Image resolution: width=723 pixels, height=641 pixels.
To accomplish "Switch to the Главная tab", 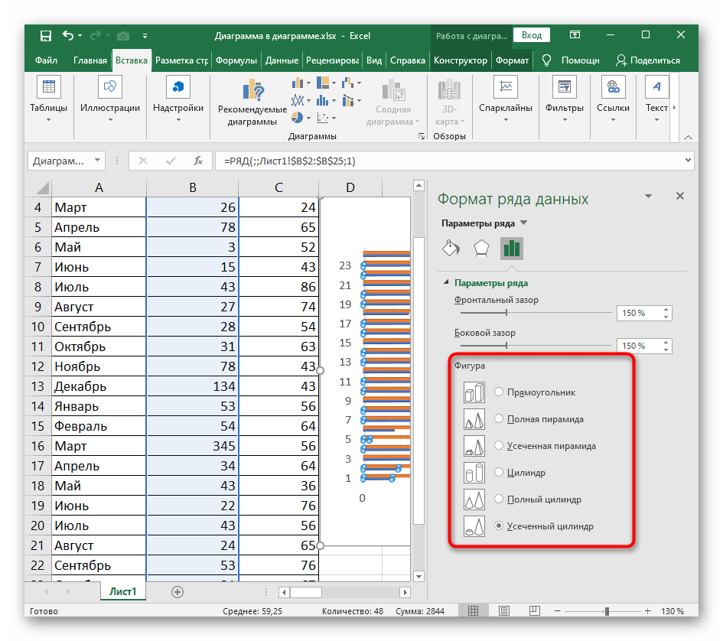I will tap(90, 60).
